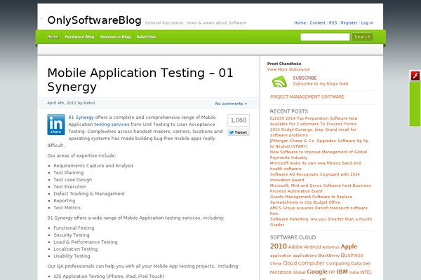The width and height of the screenshot is (421, 280).
Task: Click the No comments link
Action: [x=231, y=104]
